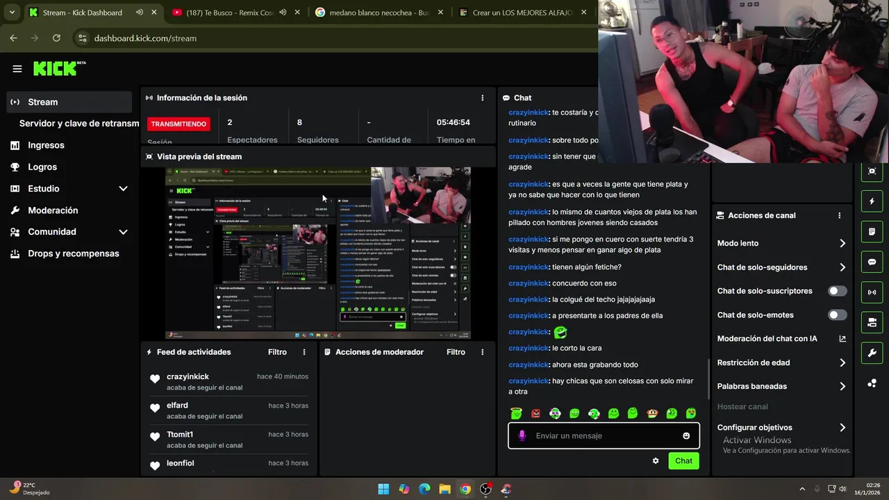Open Google Chrome from taskbar
The width and height of the screenshot is (889, 500).
pos(465,489)
